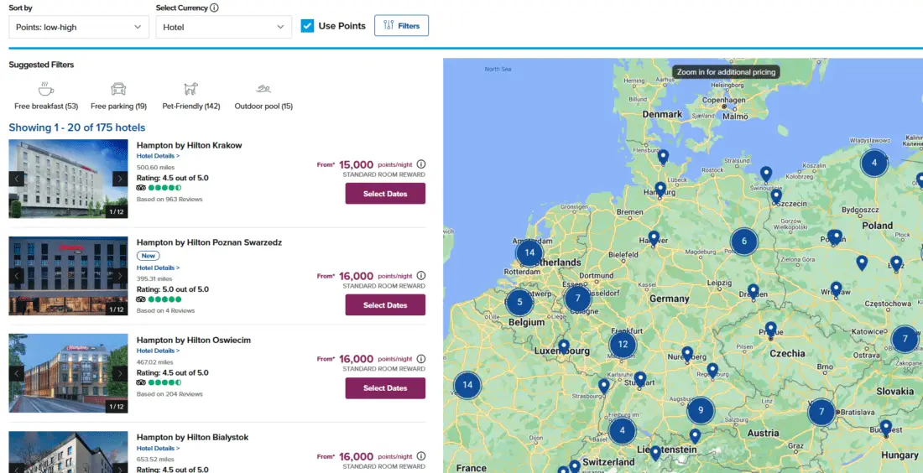Expand the Select Currency dropdown
The height and width of the screenshot is (473, 923).
pos(224,27)
